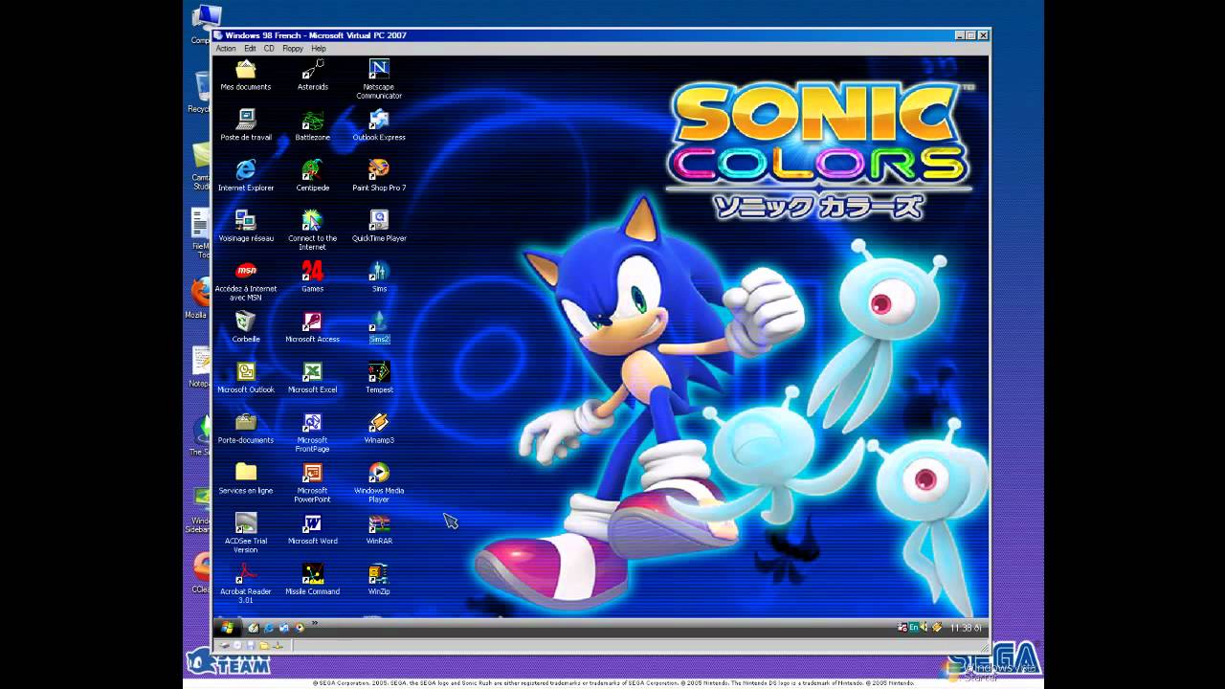Screen dimensions: 1225x689
Task: Open Outlook Express desktop icon
Action: [379, 125]
